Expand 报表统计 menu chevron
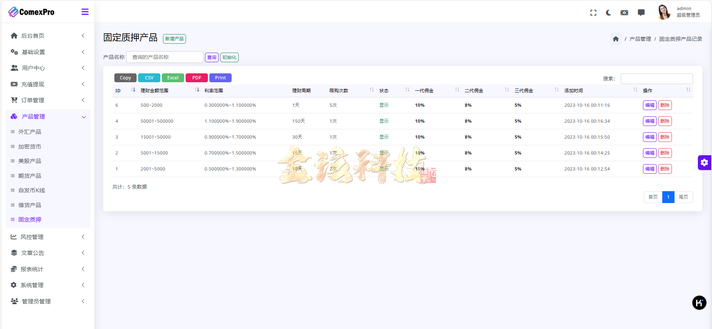The image size is (712, 329). 83,269
